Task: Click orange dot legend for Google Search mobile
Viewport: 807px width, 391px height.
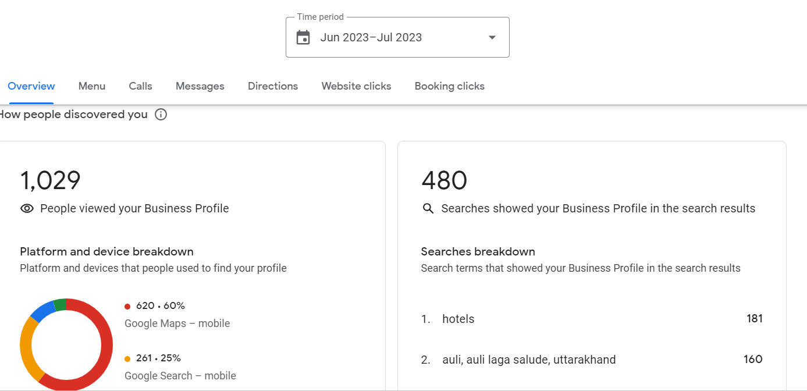Action: (x=127, y=359)
